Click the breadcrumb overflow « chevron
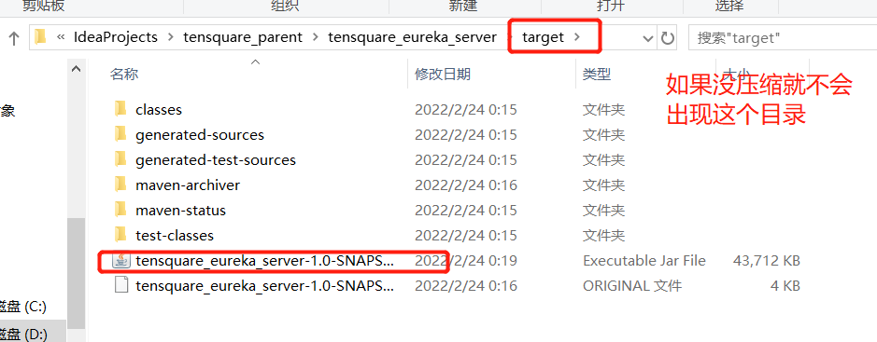Screen dimensions: 877x342 click(x=61, y=37)
